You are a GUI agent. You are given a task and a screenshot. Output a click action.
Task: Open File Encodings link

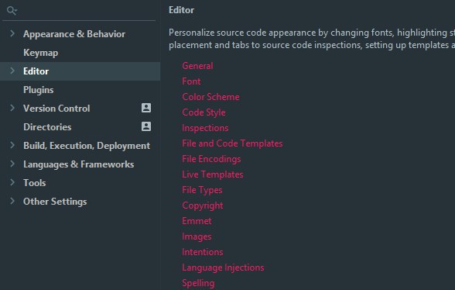point(211,159)
